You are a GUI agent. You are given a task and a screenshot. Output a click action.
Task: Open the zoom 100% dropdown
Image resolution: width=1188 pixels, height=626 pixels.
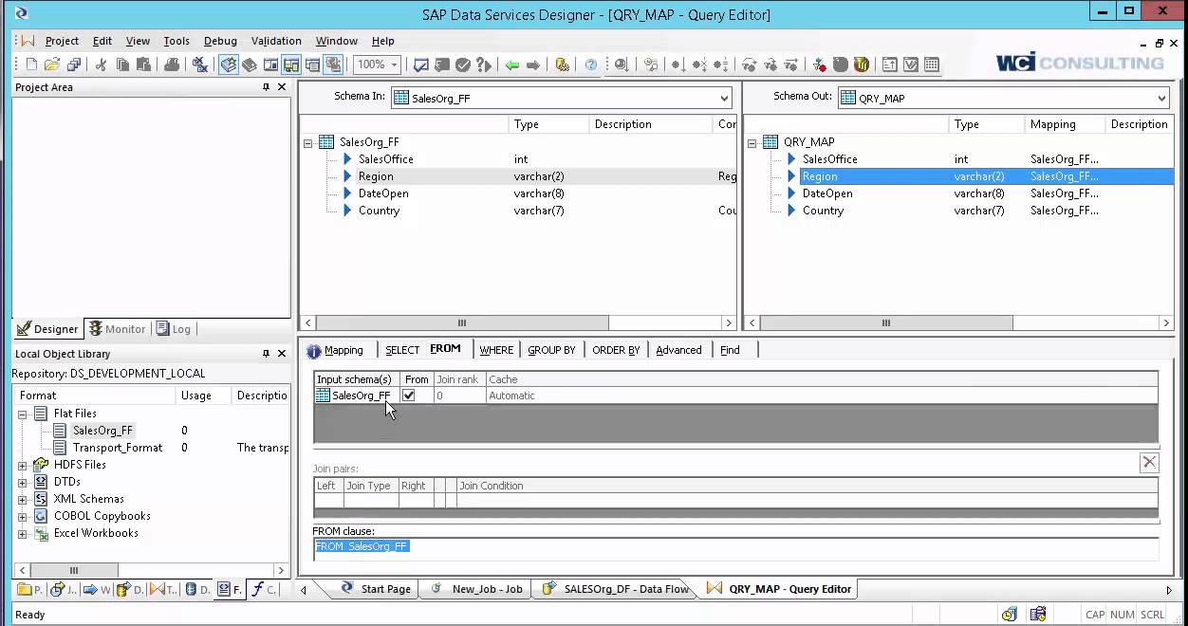click(x=395, y=64)
